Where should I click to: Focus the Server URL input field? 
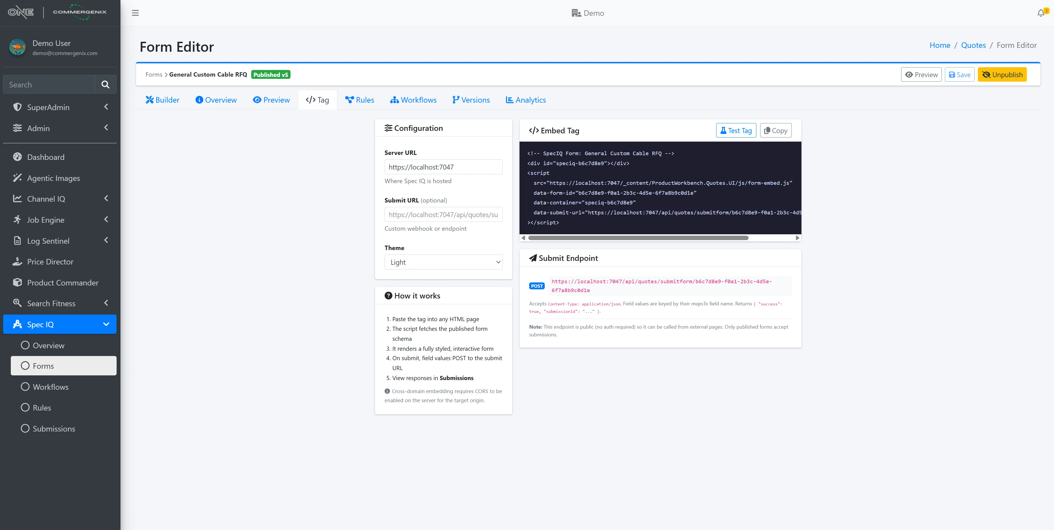click(444, 167)
